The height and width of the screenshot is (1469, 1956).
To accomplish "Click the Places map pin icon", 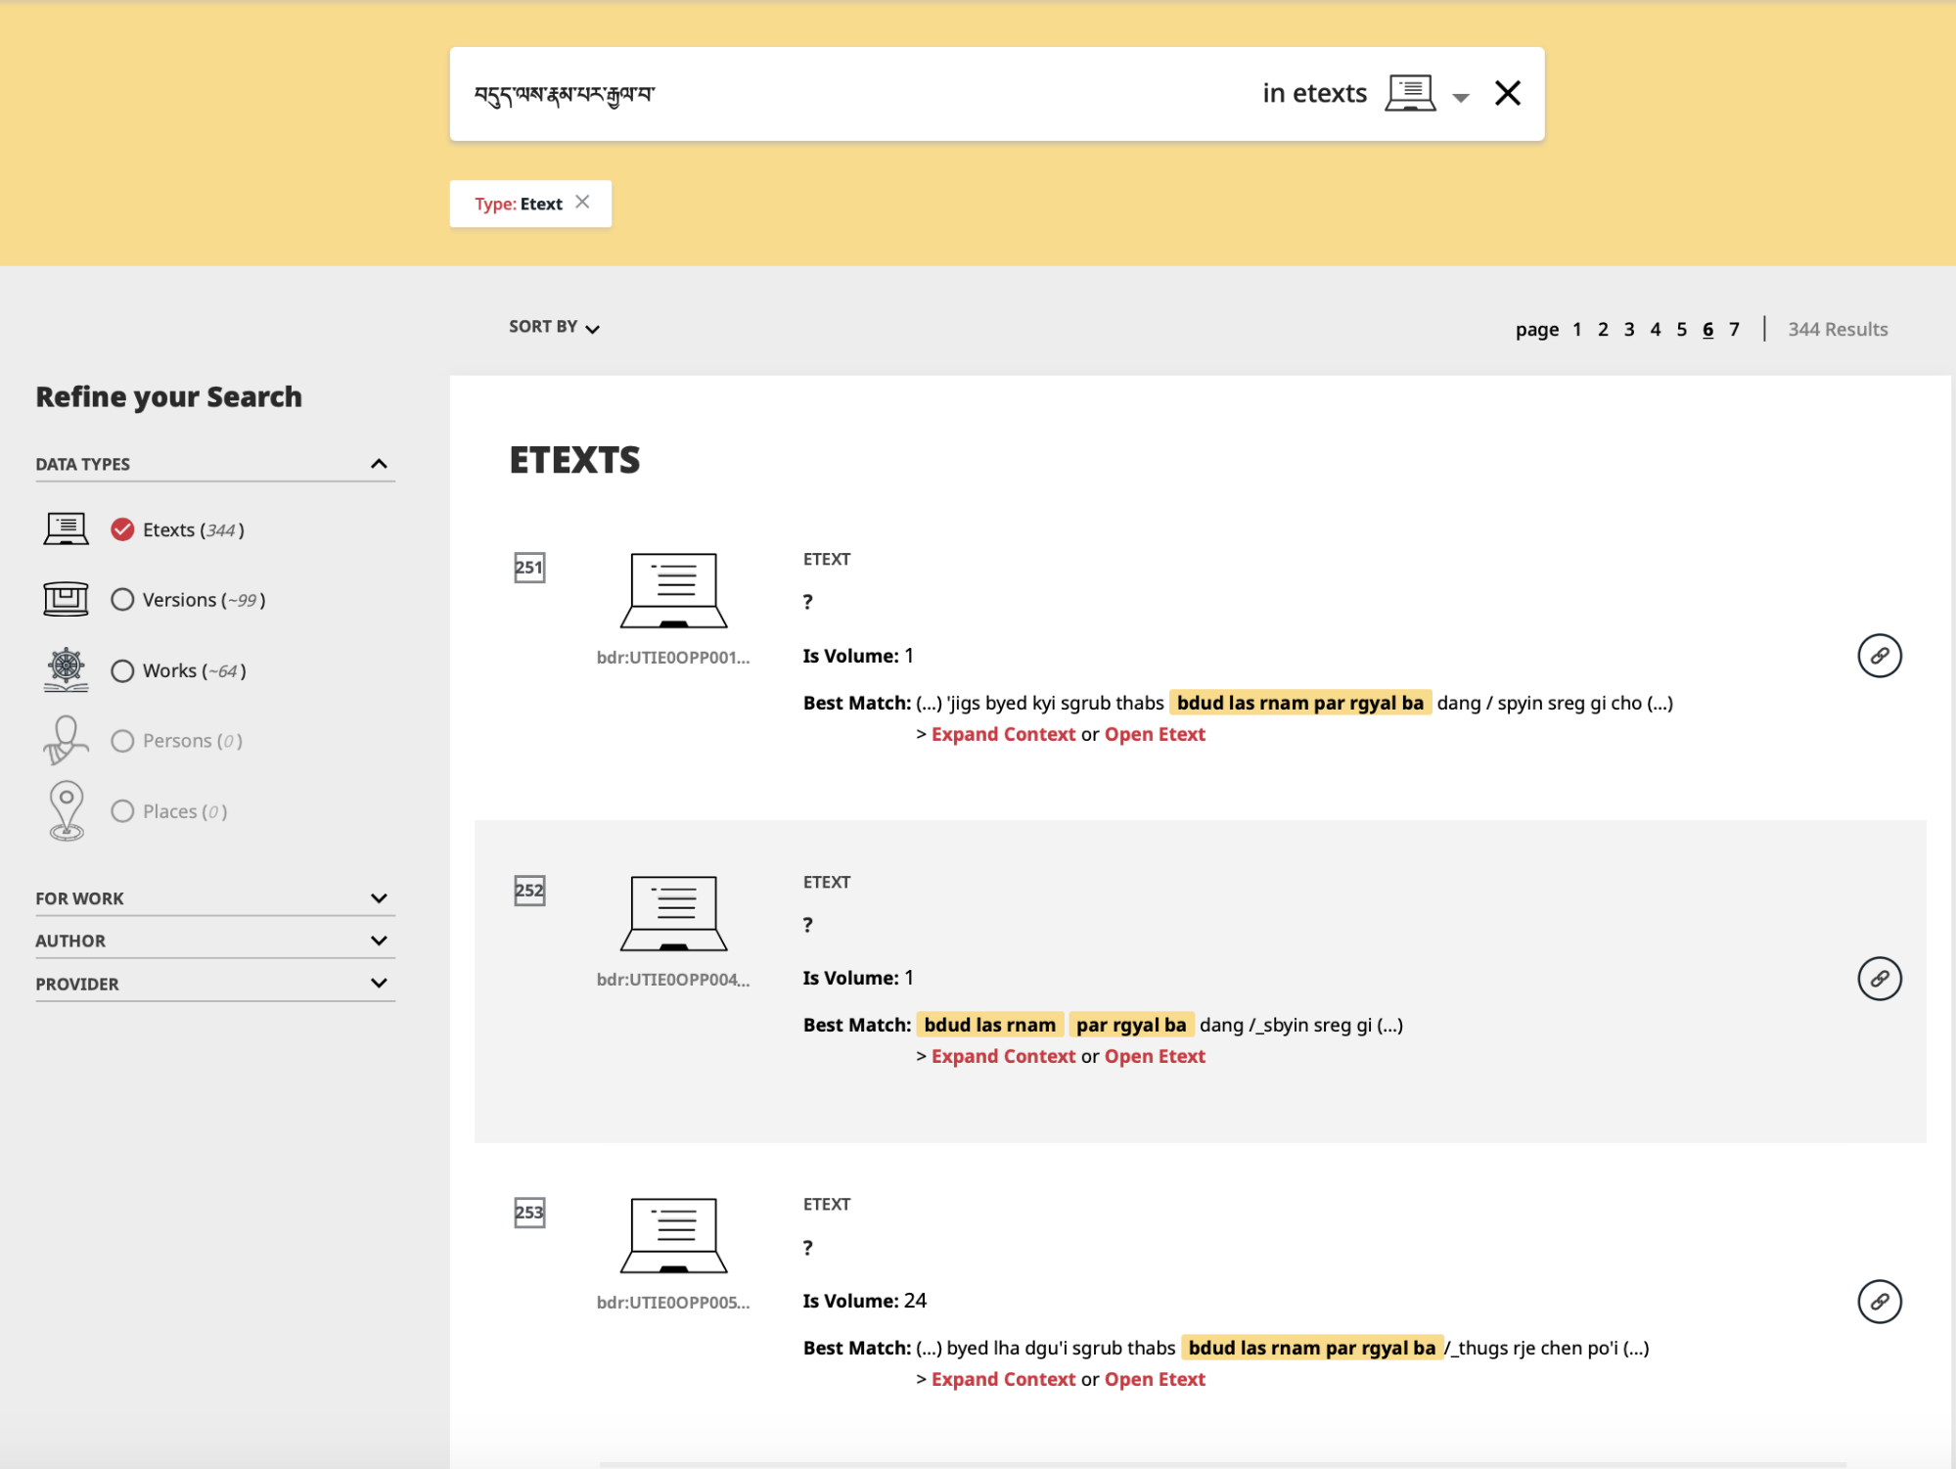I will click(x=67, y=811).
